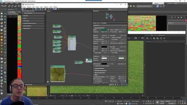Toggle the self-illumination GI checkbox
The width and height of the screenshot is (187, 105).
(x=111, y=64)
